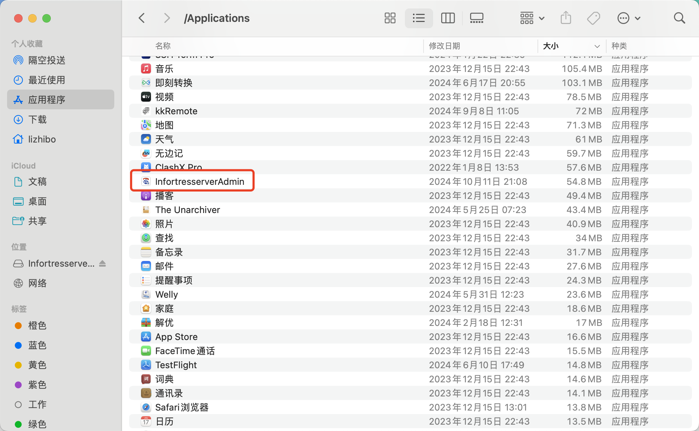Sort by 修改日期 column header
699x431 pixels.
coord(444,46)
